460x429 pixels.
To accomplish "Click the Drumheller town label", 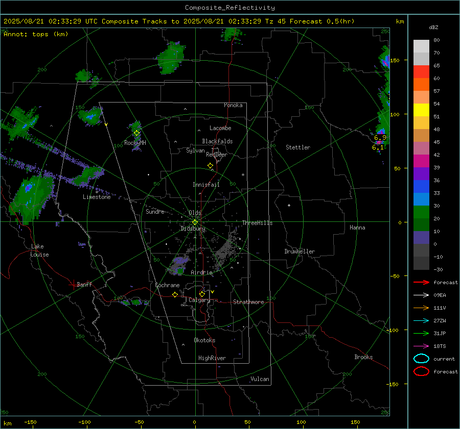I will click(300, 251).
